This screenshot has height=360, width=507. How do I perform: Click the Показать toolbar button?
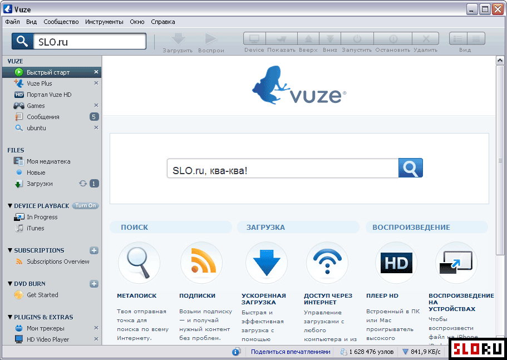pos(281,39)
